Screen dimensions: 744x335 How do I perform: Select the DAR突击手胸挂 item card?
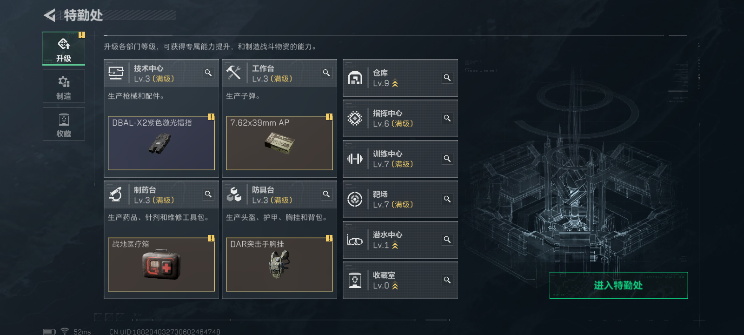click(279, 264)
